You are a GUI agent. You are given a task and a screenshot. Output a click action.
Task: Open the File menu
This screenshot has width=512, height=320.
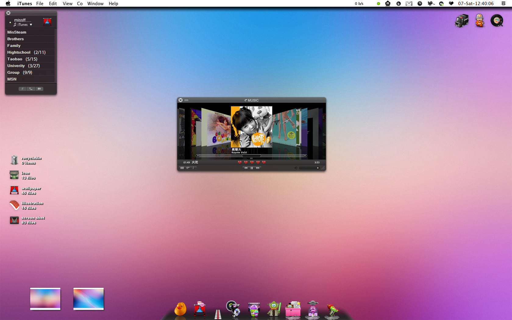(40, 4)
